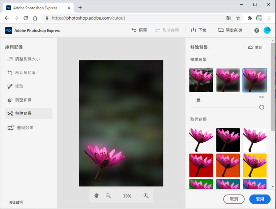Click the 下載 text label
Viewport: 276px width, 209px height.
pos(202,30)
